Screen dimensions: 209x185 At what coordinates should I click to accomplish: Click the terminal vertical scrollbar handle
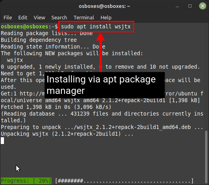[x=206, y=157]
